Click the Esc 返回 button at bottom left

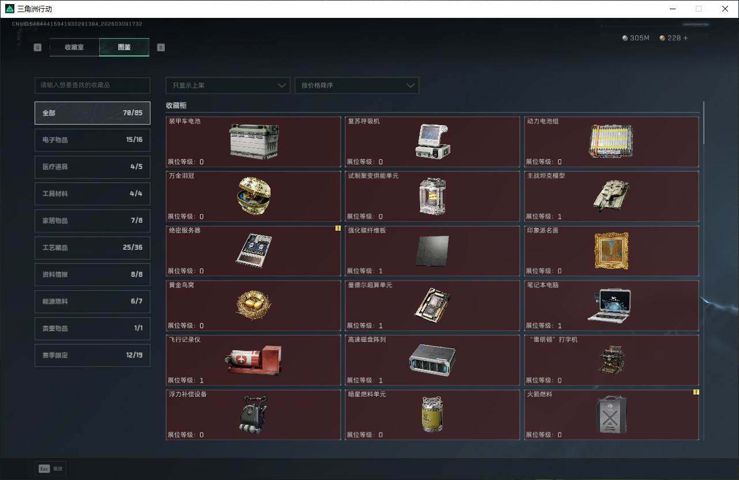coord(50,468)
